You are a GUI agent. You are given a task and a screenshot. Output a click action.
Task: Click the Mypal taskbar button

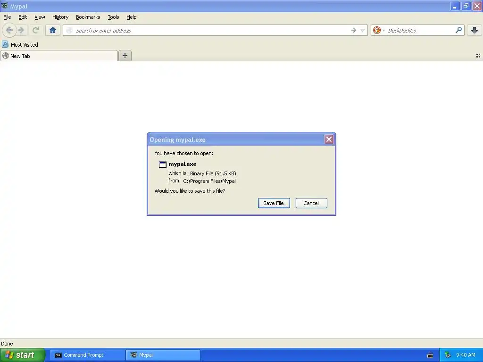[163, 355]
